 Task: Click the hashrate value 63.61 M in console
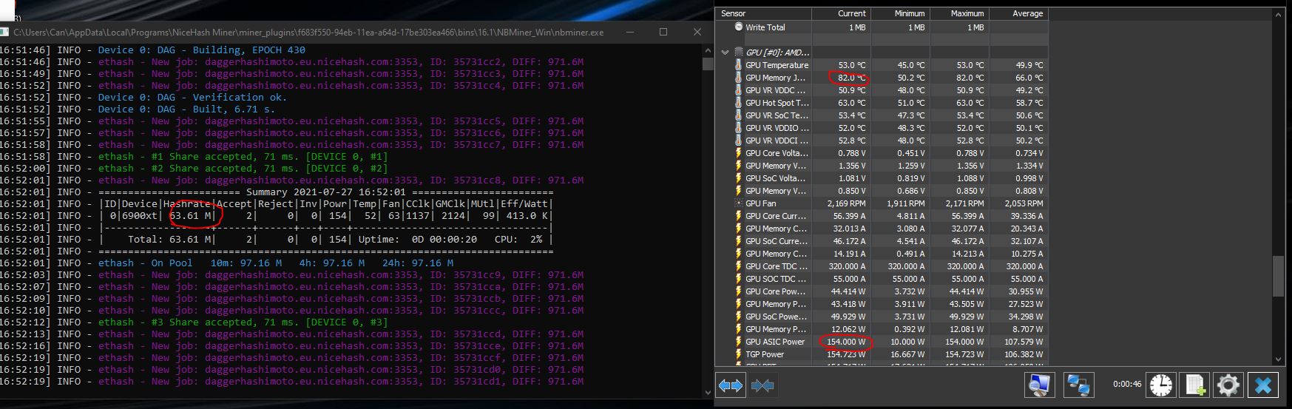point(191,216)
